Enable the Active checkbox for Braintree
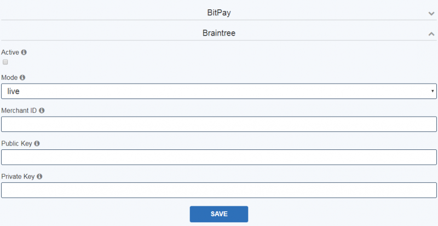This screenshot has height=226, width=438. click(x=5, y=62)
